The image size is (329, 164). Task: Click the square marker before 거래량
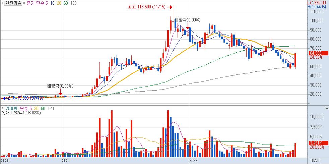coord(3,108)
